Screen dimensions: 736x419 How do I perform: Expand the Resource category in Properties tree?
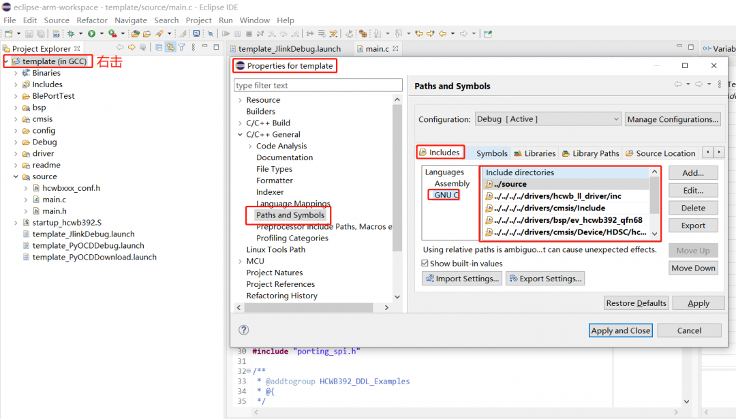point(241,100)
